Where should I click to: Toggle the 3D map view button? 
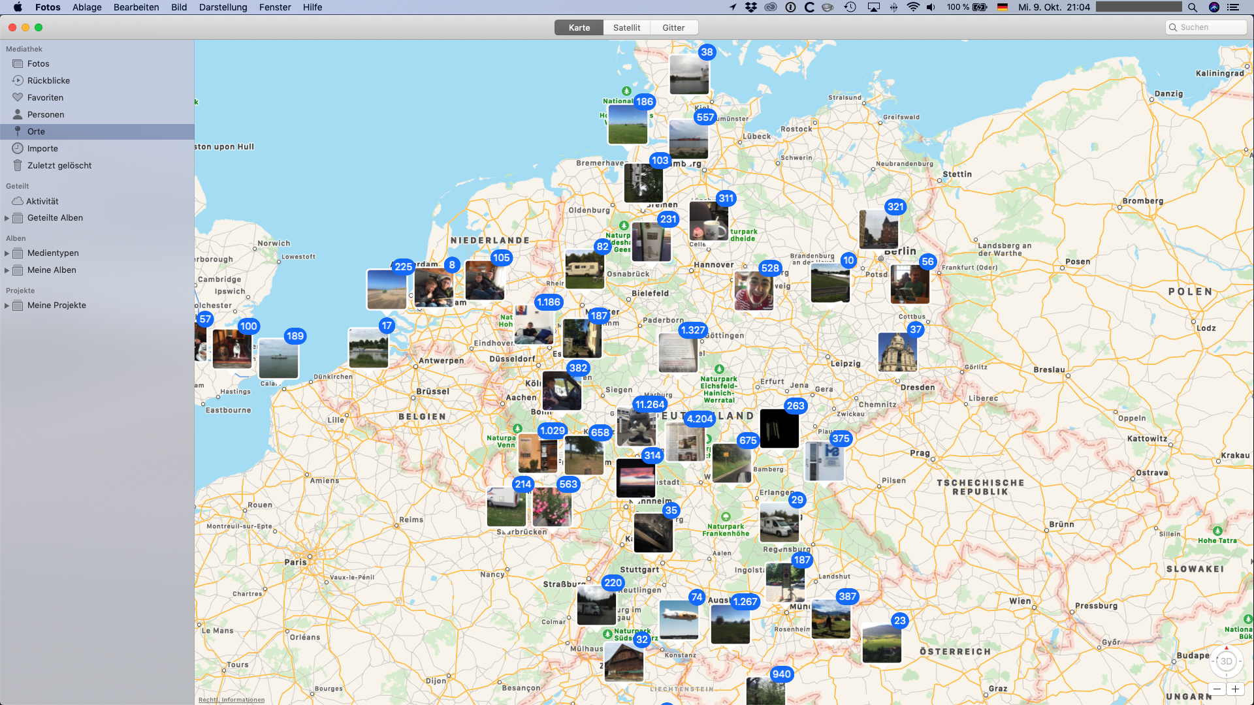point(1226,661)
